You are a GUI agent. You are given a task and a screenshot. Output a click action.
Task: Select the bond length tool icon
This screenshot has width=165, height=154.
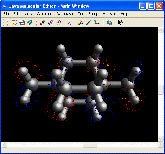tap(89, 23)
